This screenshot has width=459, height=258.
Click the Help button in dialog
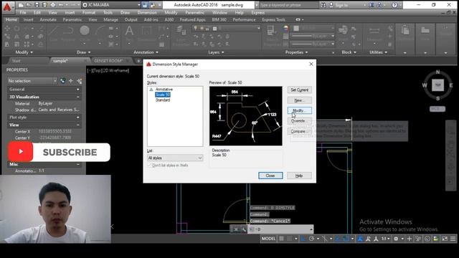(299, 176)
